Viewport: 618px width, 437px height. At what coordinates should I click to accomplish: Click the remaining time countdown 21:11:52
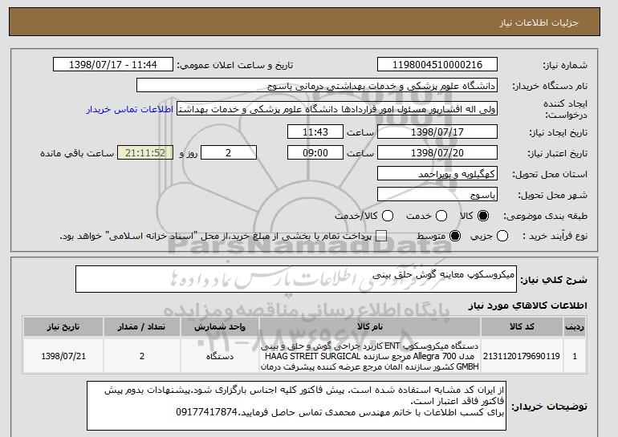pyautogui.click(x=145, y=153)
